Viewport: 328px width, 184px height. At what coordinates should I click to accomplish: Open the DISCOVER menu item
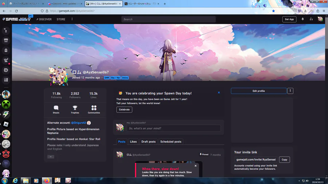pyautogui.click(x=44, y=19)
